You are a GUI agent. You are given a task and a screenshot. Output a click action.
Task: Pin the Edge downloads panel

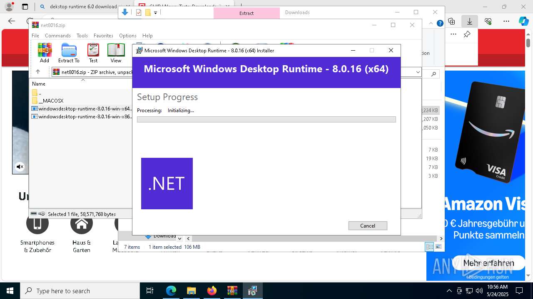point(467,34)
